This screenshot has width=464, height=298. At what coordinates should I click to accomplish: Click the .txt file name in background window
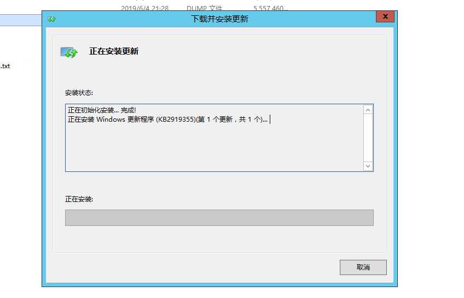5,66
